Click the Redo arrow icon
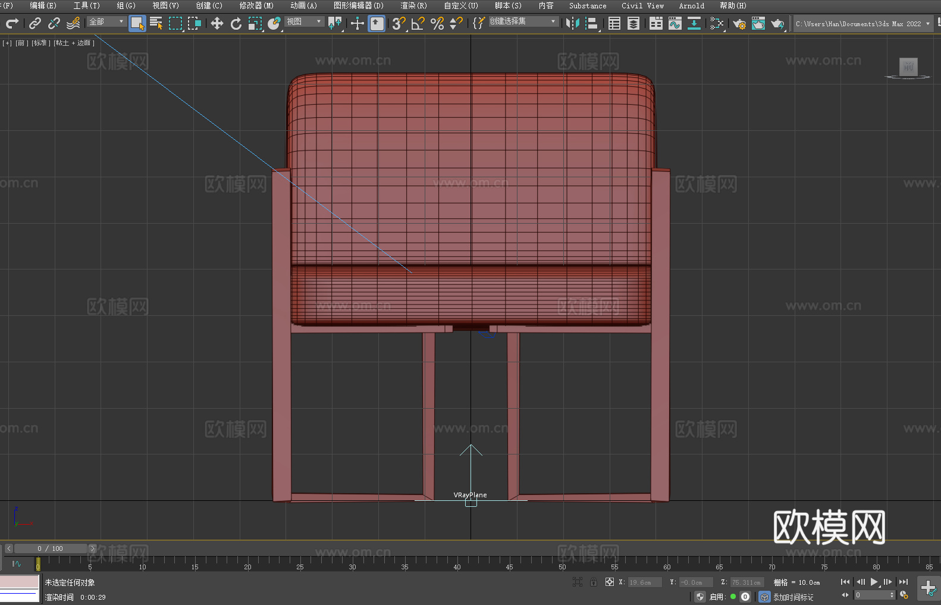Viewport: 941px width, 605px height. click(12, 23)
